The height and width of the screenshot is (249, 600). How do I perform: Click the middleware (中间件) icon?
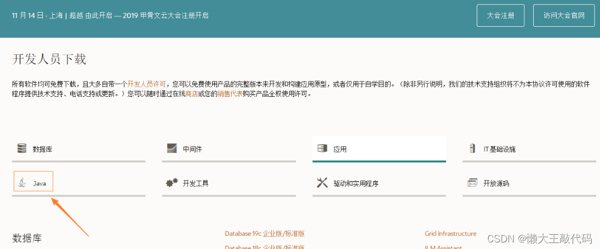point(172,148)
